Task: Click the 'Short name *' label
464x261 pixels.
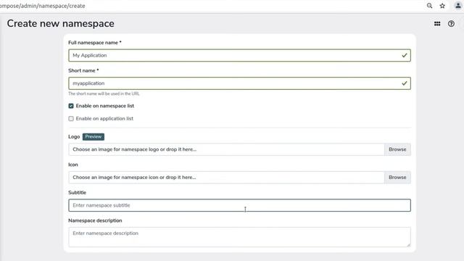Action: tap(83, 71)
